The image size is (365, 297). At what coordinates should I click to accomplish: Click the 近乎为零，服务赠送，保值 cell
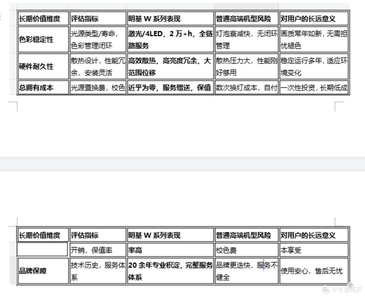[x=170, y=88]
